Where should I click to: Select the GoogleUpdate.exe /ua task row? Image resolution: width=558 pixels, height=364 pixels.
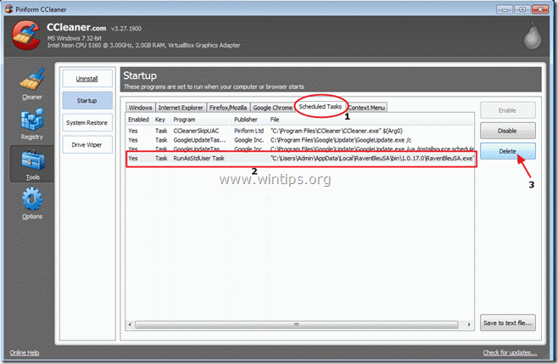click(300, 148)
